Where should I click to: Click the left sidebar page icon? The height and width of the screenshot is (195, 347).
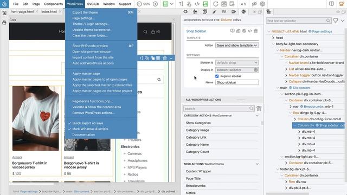(x=4, y=13)
